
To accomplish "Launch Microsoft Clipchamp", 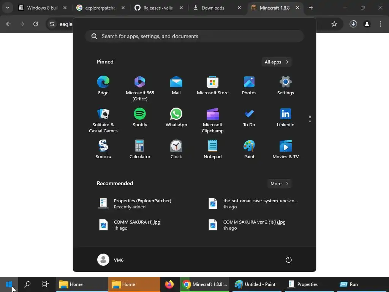I will tap(213, 121).
